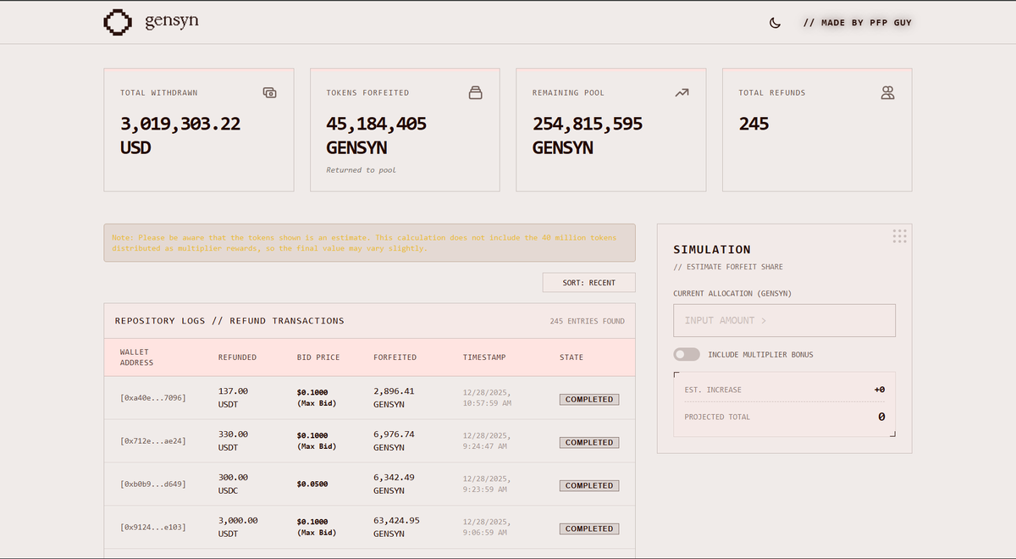Viewport: 1016px width, 559px height.
Task: Click the Remaining Pool trend arrow icon
Action: (682, 92)
